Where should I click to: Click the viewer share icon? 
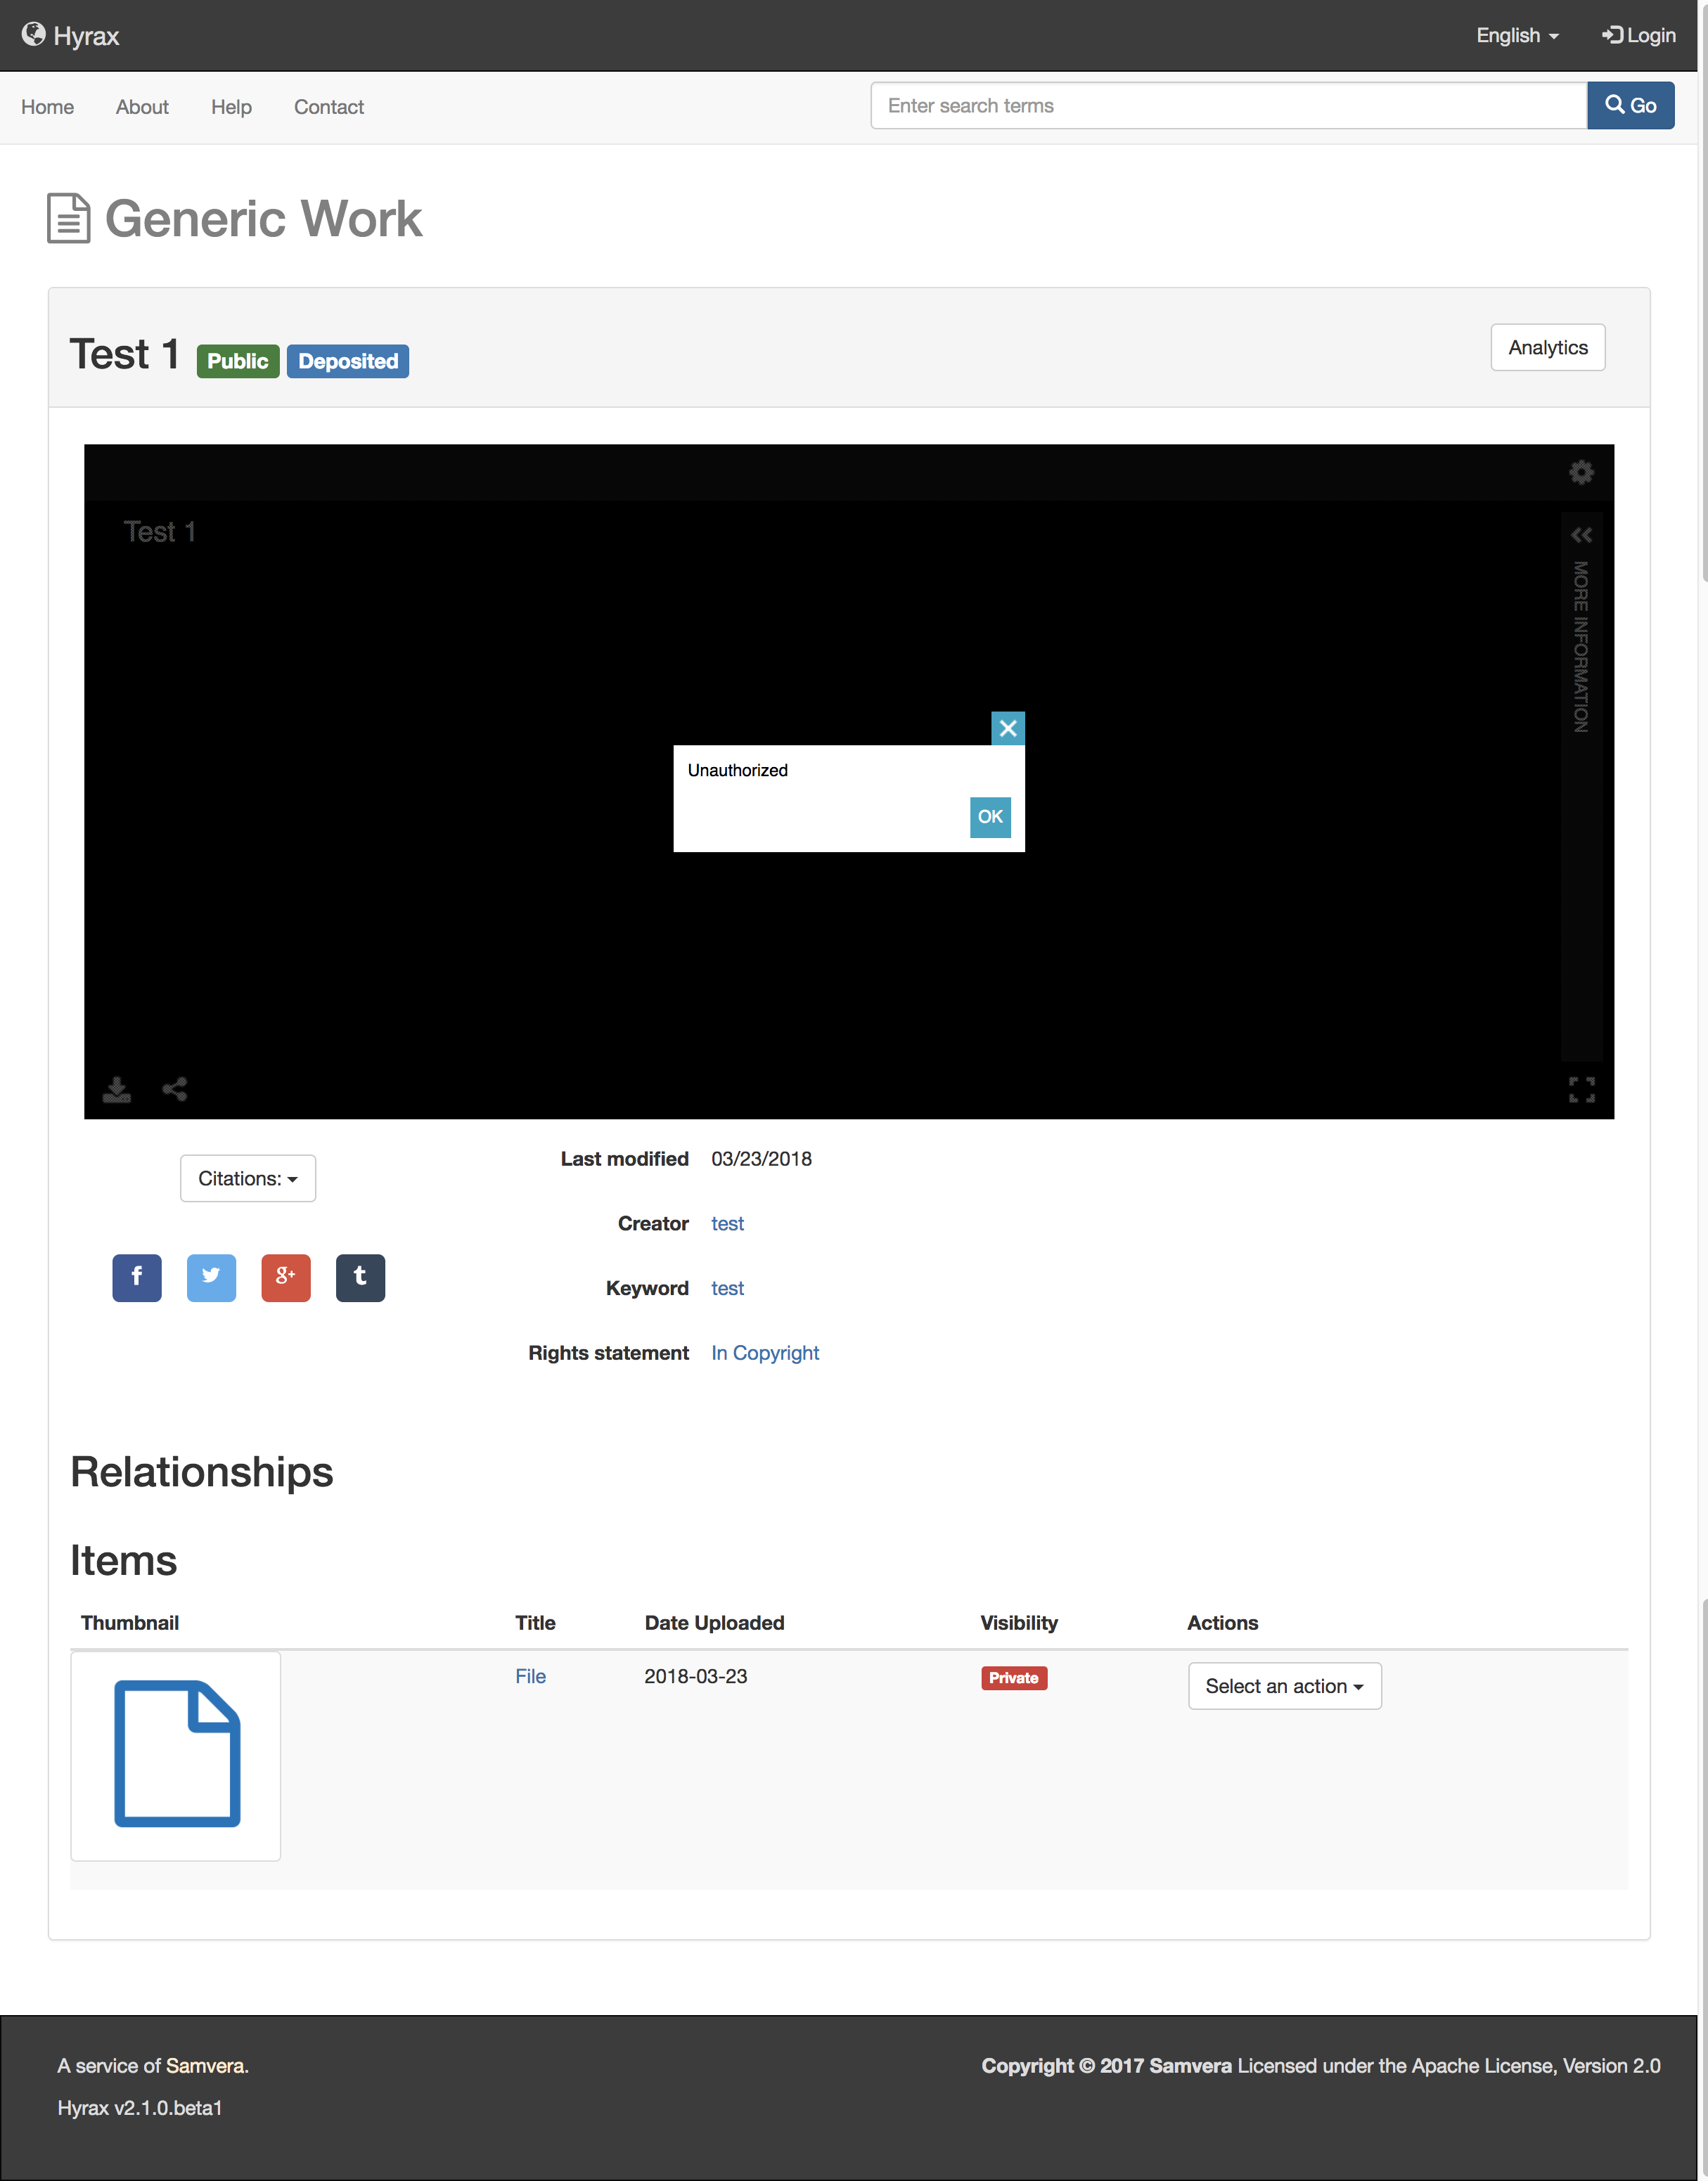[x=175, y=1089]
